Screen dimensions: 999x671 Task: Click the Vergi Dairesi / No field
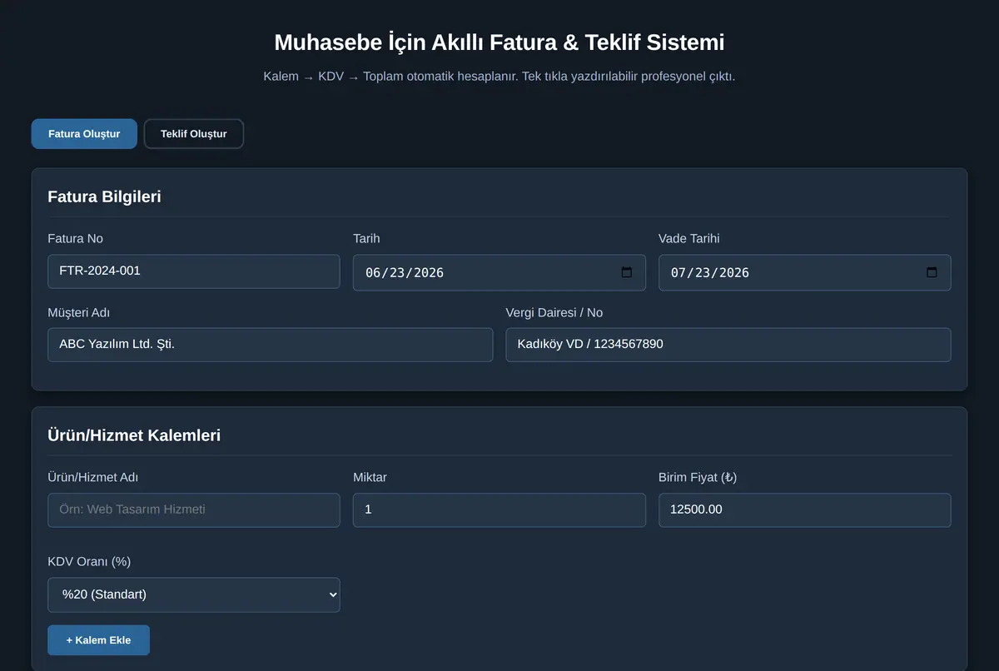click(x=728, y=345)
